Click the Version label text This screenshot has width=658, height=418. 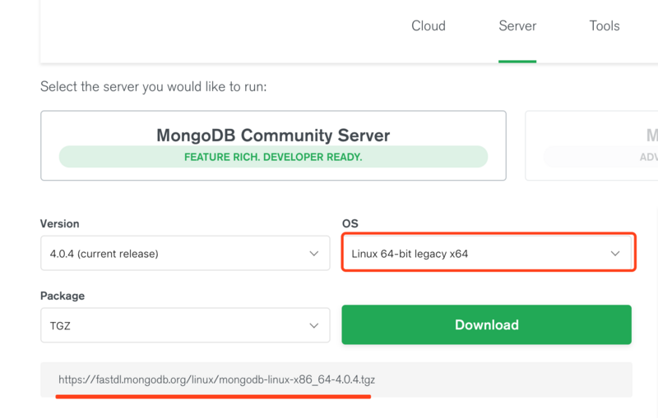tap(59, 223)
